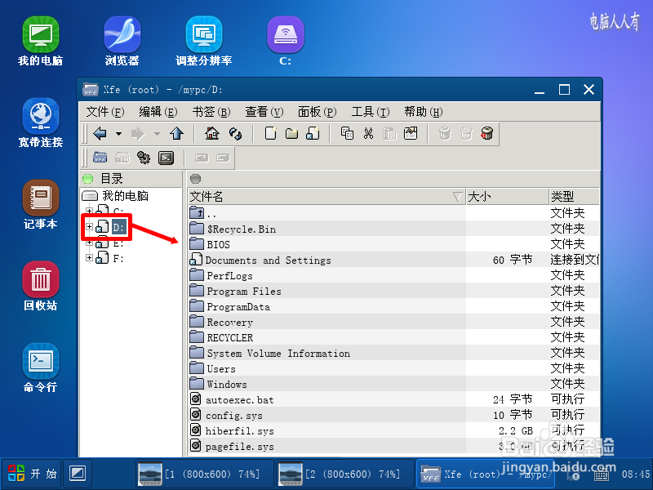This screenshot has height=490, width=653.
Task: Cut selected files with scissors icon
Action: [x=368, y=133]
